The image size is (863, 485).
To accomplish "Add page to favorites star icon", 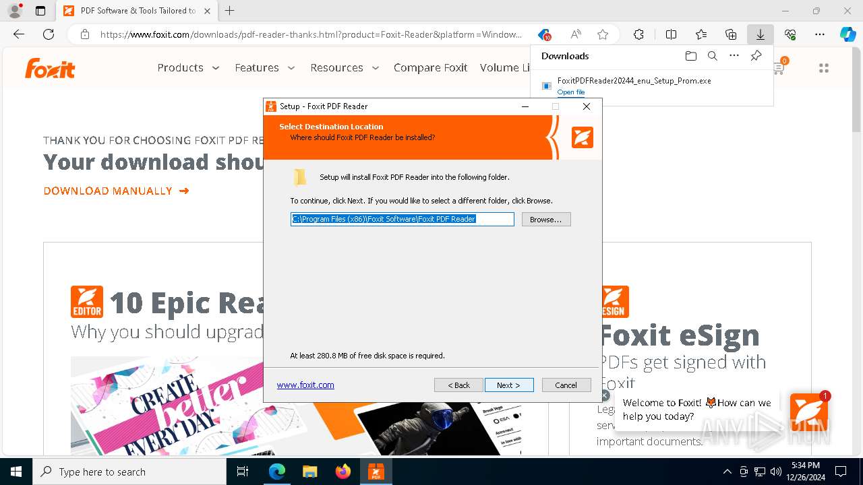I will [603, 34].
